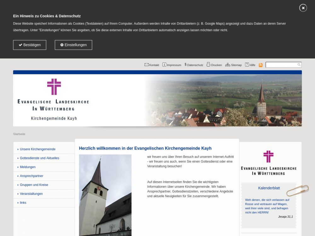Image resolution: width=315 pixels, height=236 pixels.
Task: Click the Drucken printer icon
Action: (208, 65)
